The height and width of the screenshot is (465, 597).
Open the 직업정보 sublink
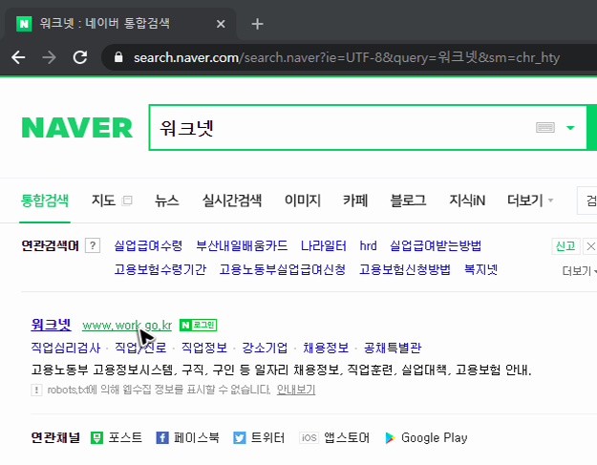pyautogui.click(x=204, y=348)
